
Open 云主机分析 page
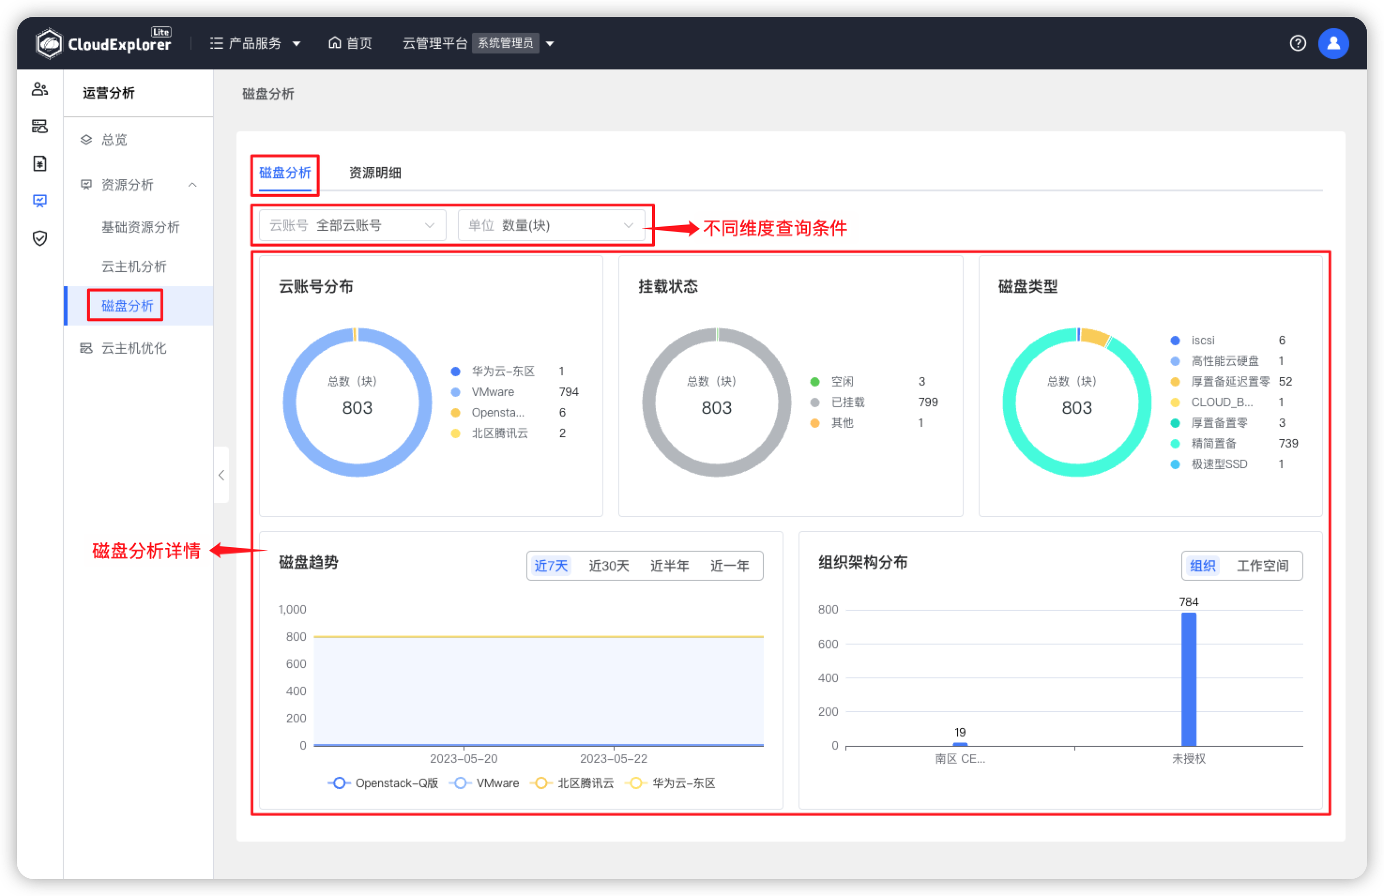(134, 266)
